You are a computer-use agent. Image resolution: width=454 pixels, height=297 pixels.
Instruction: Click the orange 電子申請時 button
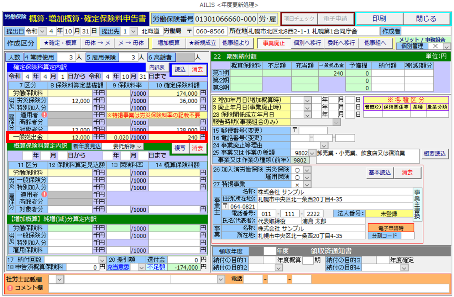(x=391, y=228)
